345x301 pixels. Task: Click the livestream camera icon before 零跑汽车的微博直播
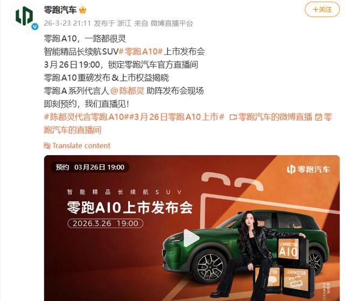click(233, 117)
